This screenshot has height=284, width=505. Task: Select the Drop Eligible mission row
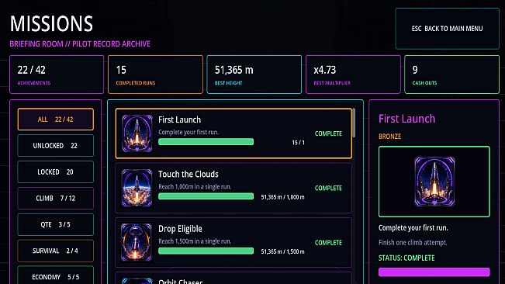[x=233, y=242]
